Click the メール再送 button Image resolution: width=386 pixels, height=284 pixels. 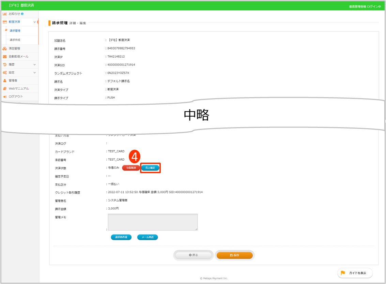click(x=148, y=237)
